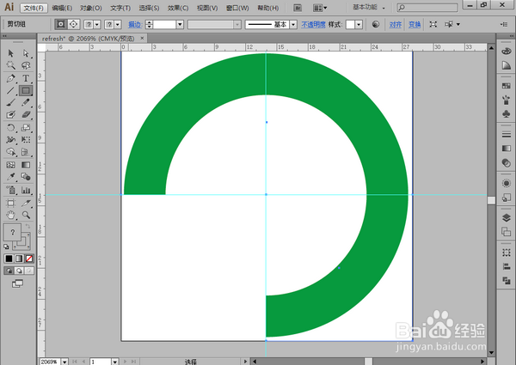Select the Shape Builder tool
516x365 pixels.
(x=11, y=152)
